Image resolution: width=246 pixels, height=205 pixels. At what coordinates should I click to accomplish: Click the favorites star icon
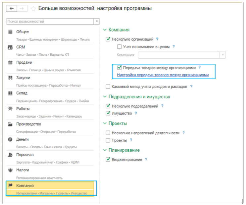33,9
